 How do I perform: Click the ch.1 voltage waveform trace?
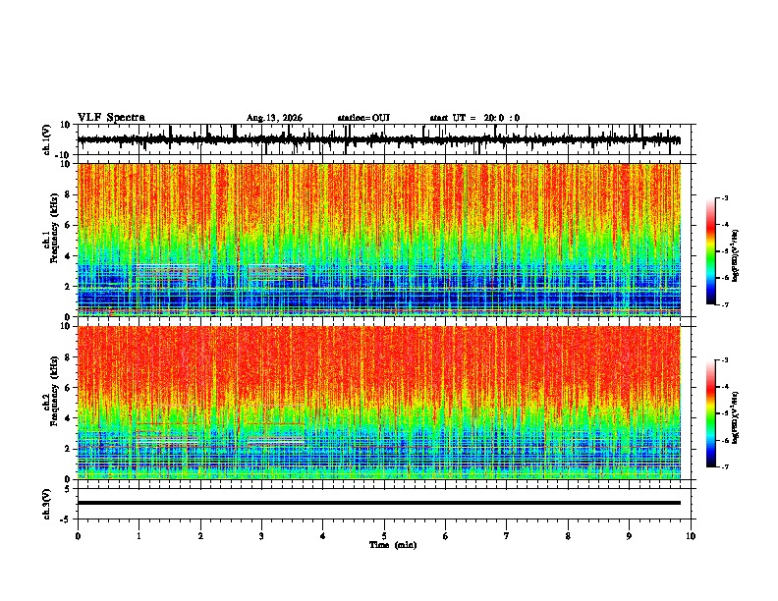click(x=379, y=139)
